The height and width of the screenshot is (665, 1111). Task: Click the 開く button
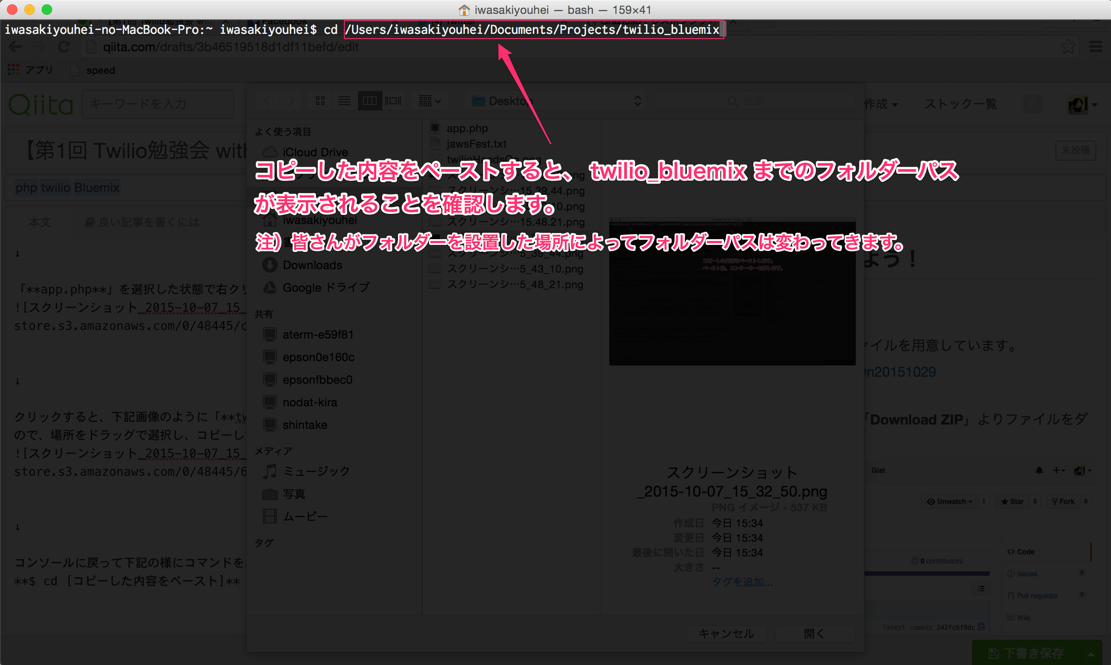pyautogui.click(x=815, y=634)
